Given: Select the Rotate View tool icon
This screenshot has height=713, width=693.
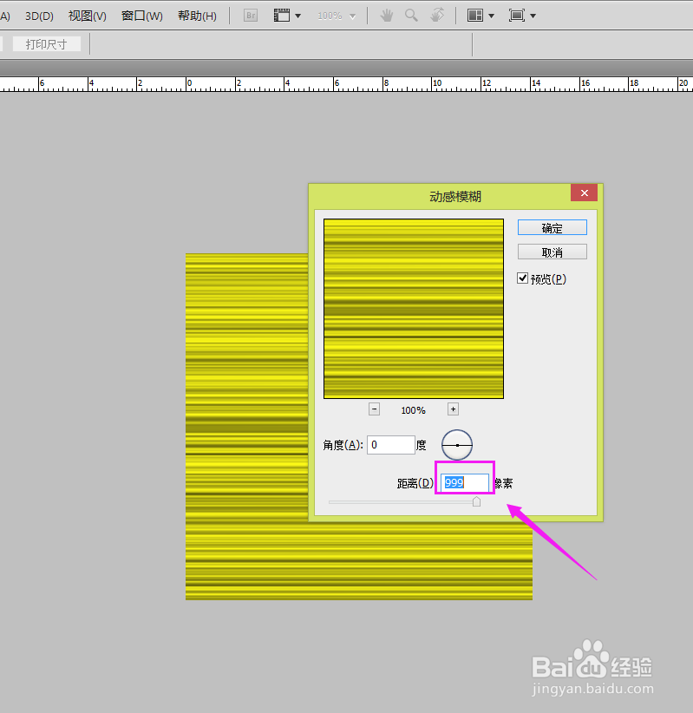Looking at the screenshot, I should pyautogui.click(x=437, y=16).
